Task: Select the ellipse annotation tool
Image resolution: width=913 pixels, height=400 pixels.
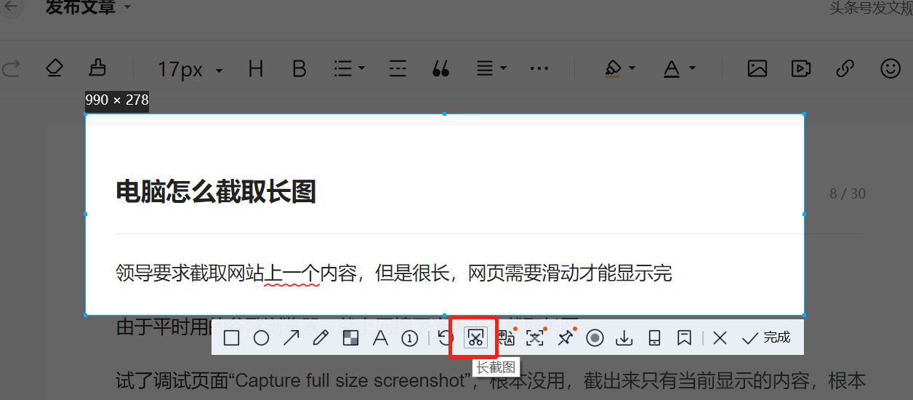Action: coord(262,338)
